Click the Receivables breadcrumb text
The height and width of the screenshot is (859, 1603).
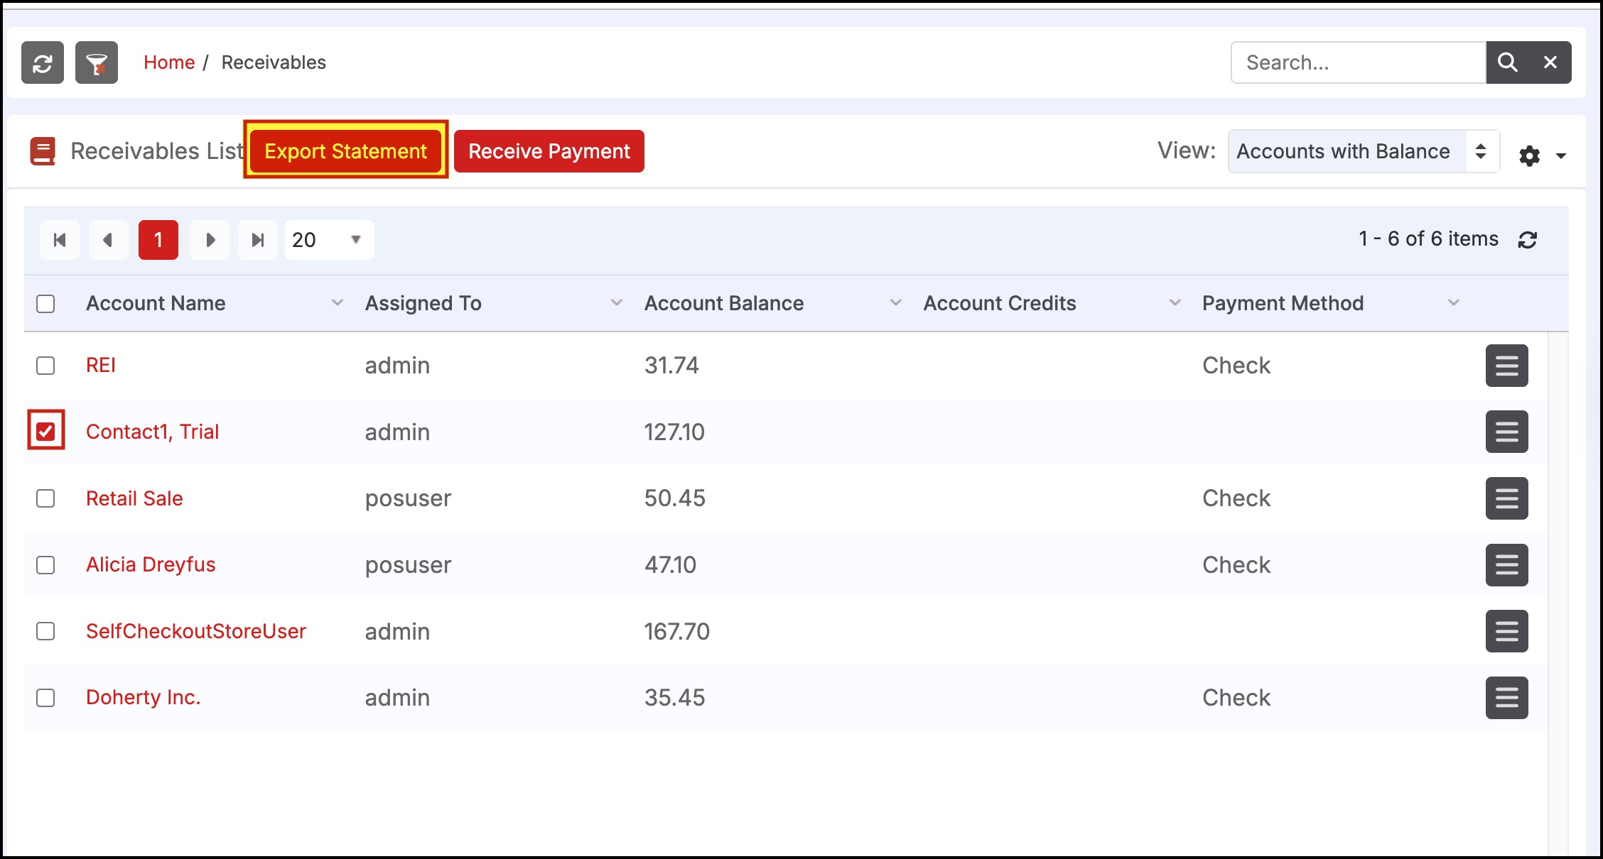click(274, 62)
